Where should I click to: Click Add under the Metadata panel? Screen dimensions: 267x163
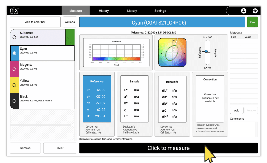[236, 110]
